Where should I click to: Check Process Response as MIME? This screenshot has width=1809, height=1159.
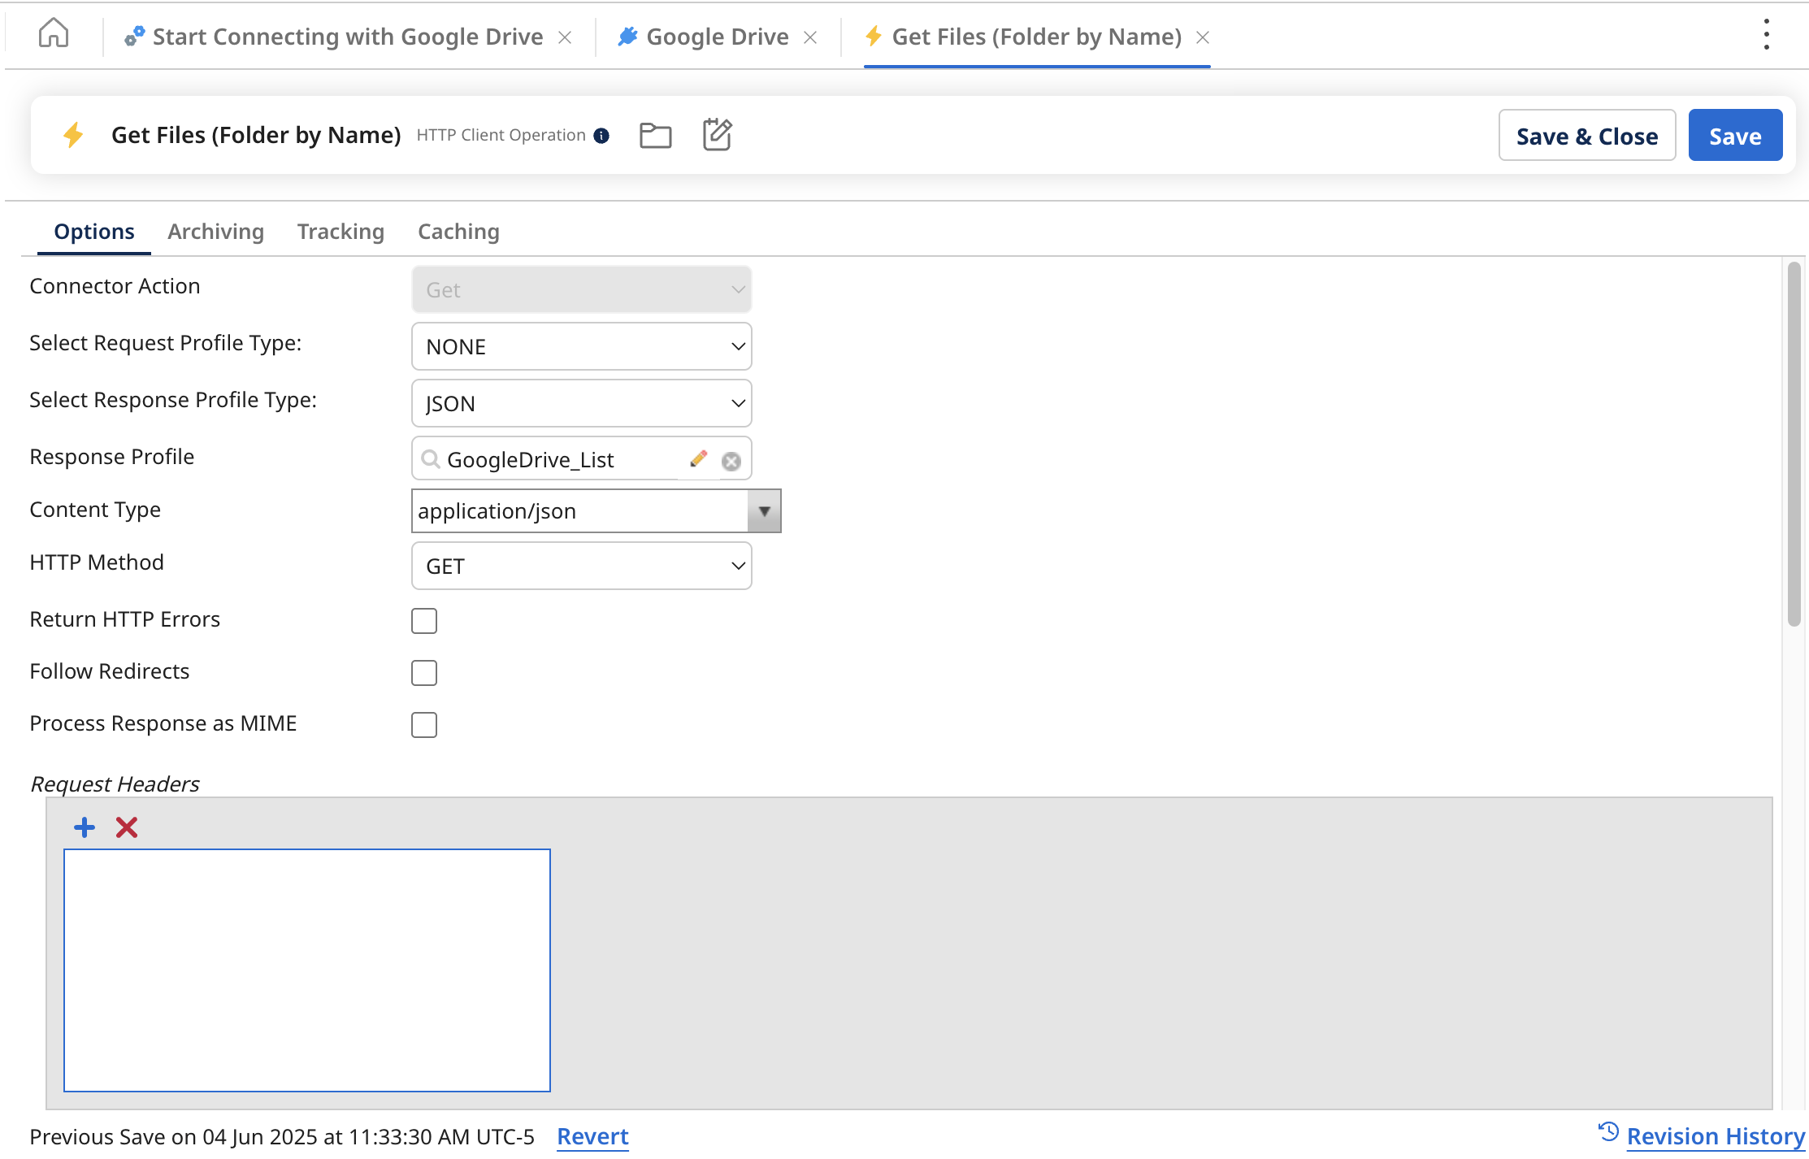tap(424, 725)
